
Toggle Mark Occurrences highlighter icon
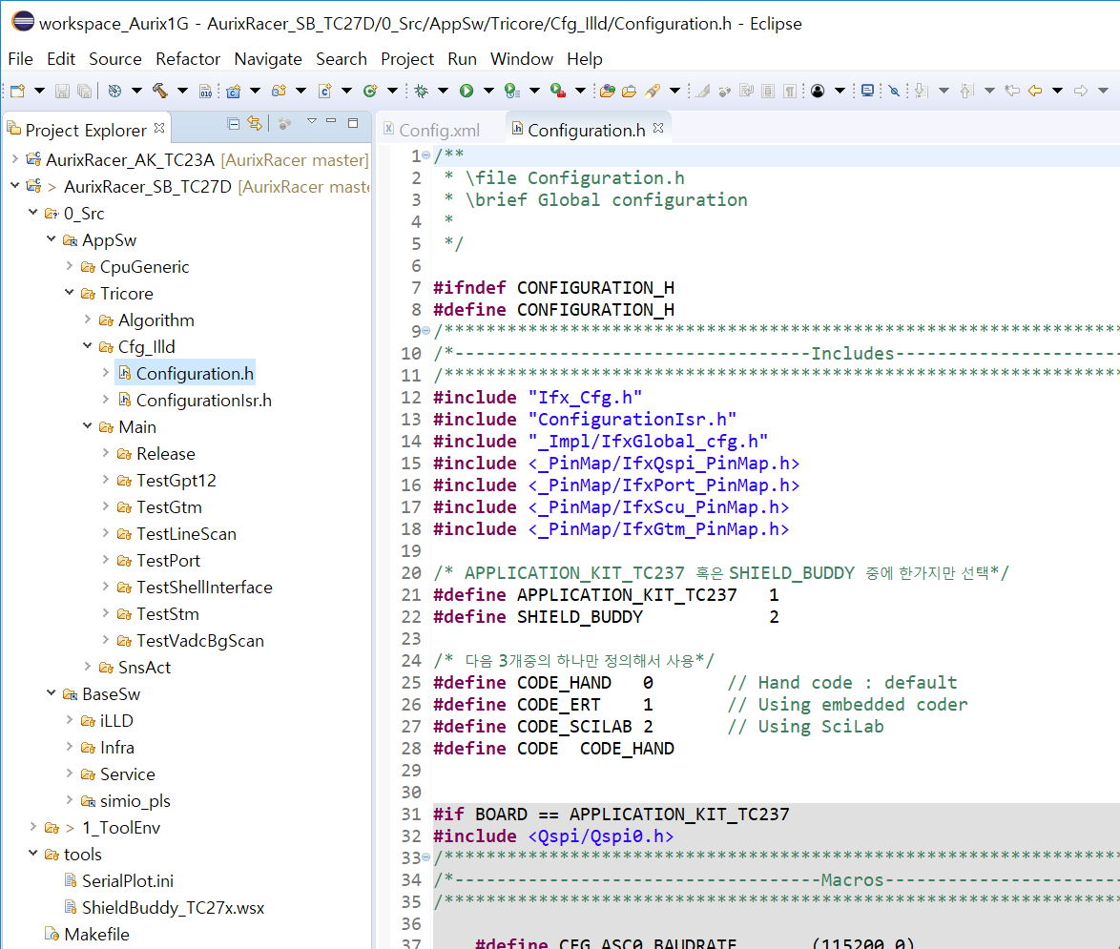pyautogui.click(x=703, y=91)
